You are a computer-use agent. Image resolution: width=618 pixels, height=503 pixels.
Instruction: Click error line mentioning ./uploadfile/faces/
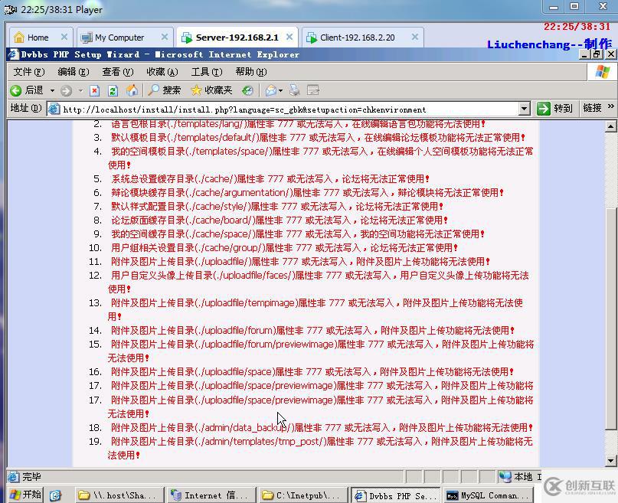[319, 282]
